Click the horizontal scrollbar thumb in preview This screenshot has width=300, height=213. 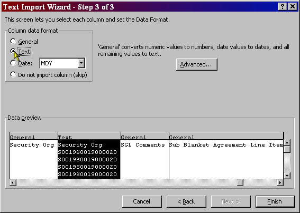click(x=240, y=182)
